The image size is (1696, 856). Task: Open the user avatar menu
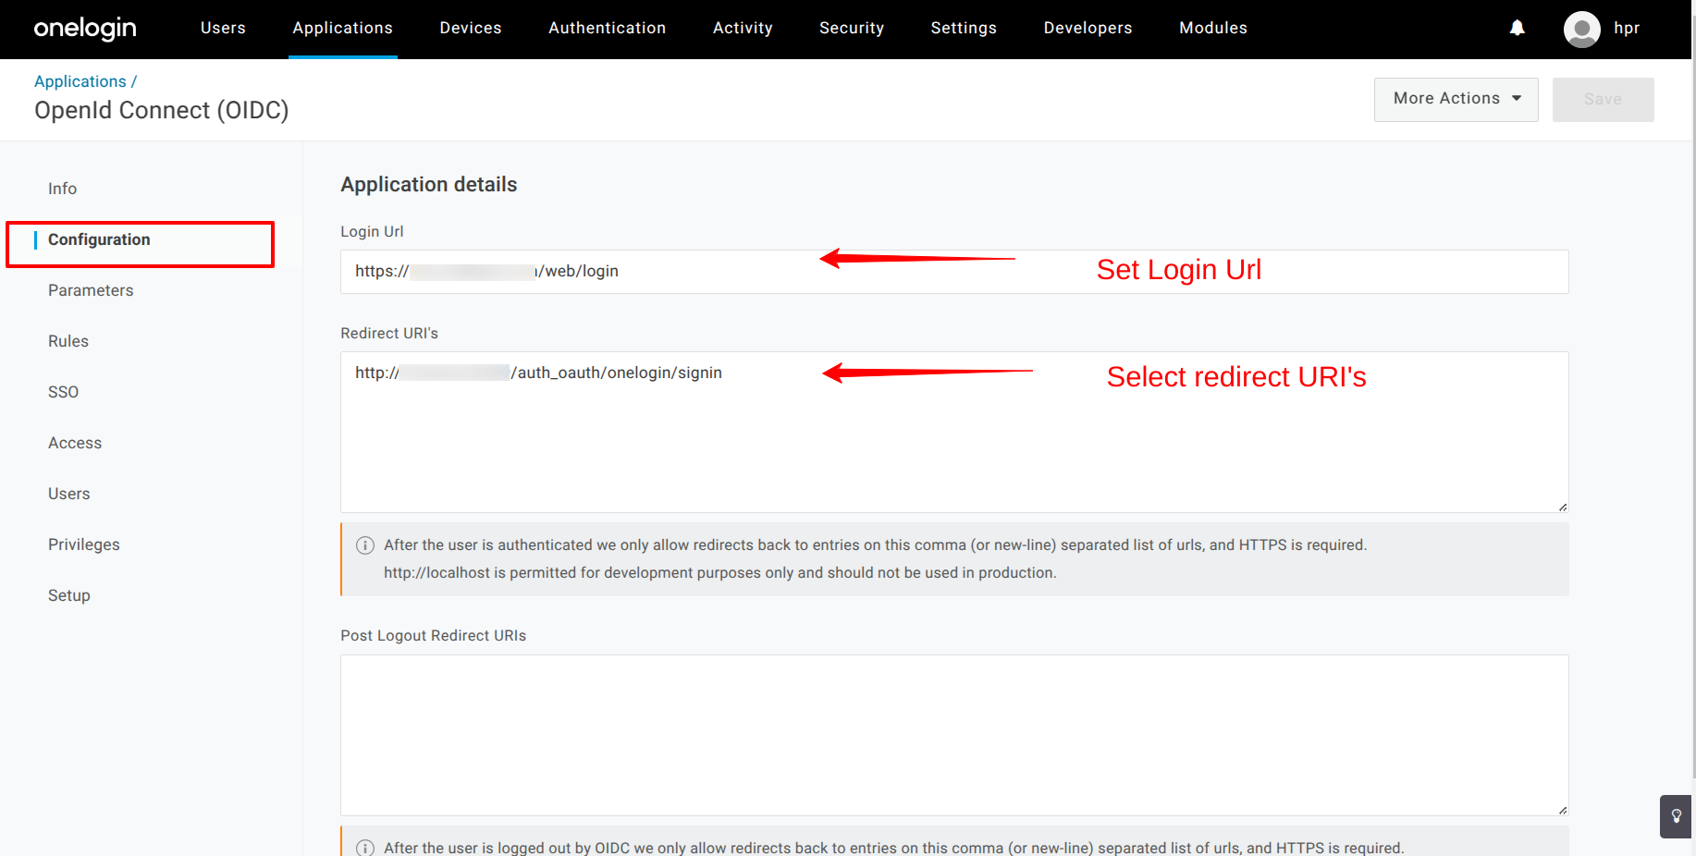click(x=1581, y=29)
